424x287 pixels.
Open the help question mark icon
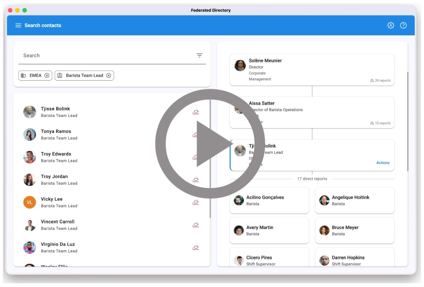click(403, 25)
